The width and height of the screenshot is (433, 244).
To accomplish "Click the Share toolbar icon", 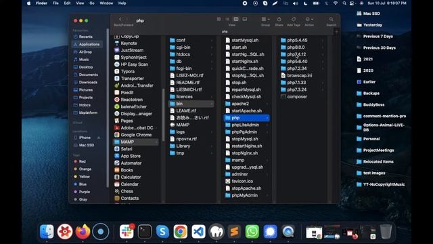I will [279, 19].
